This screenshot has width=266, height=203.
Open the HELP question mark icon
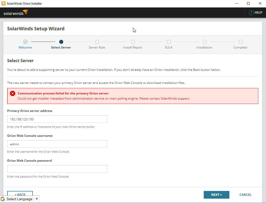(251, 13)
